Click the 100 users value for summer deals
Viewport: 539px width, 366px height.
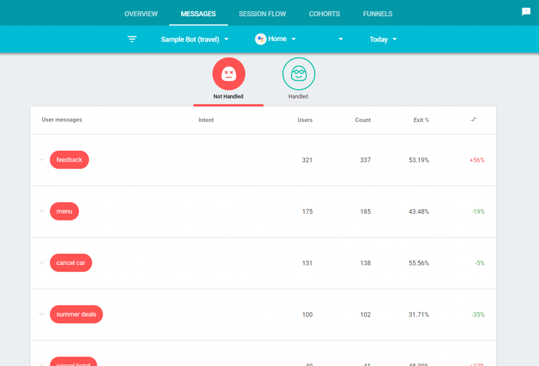307,315
